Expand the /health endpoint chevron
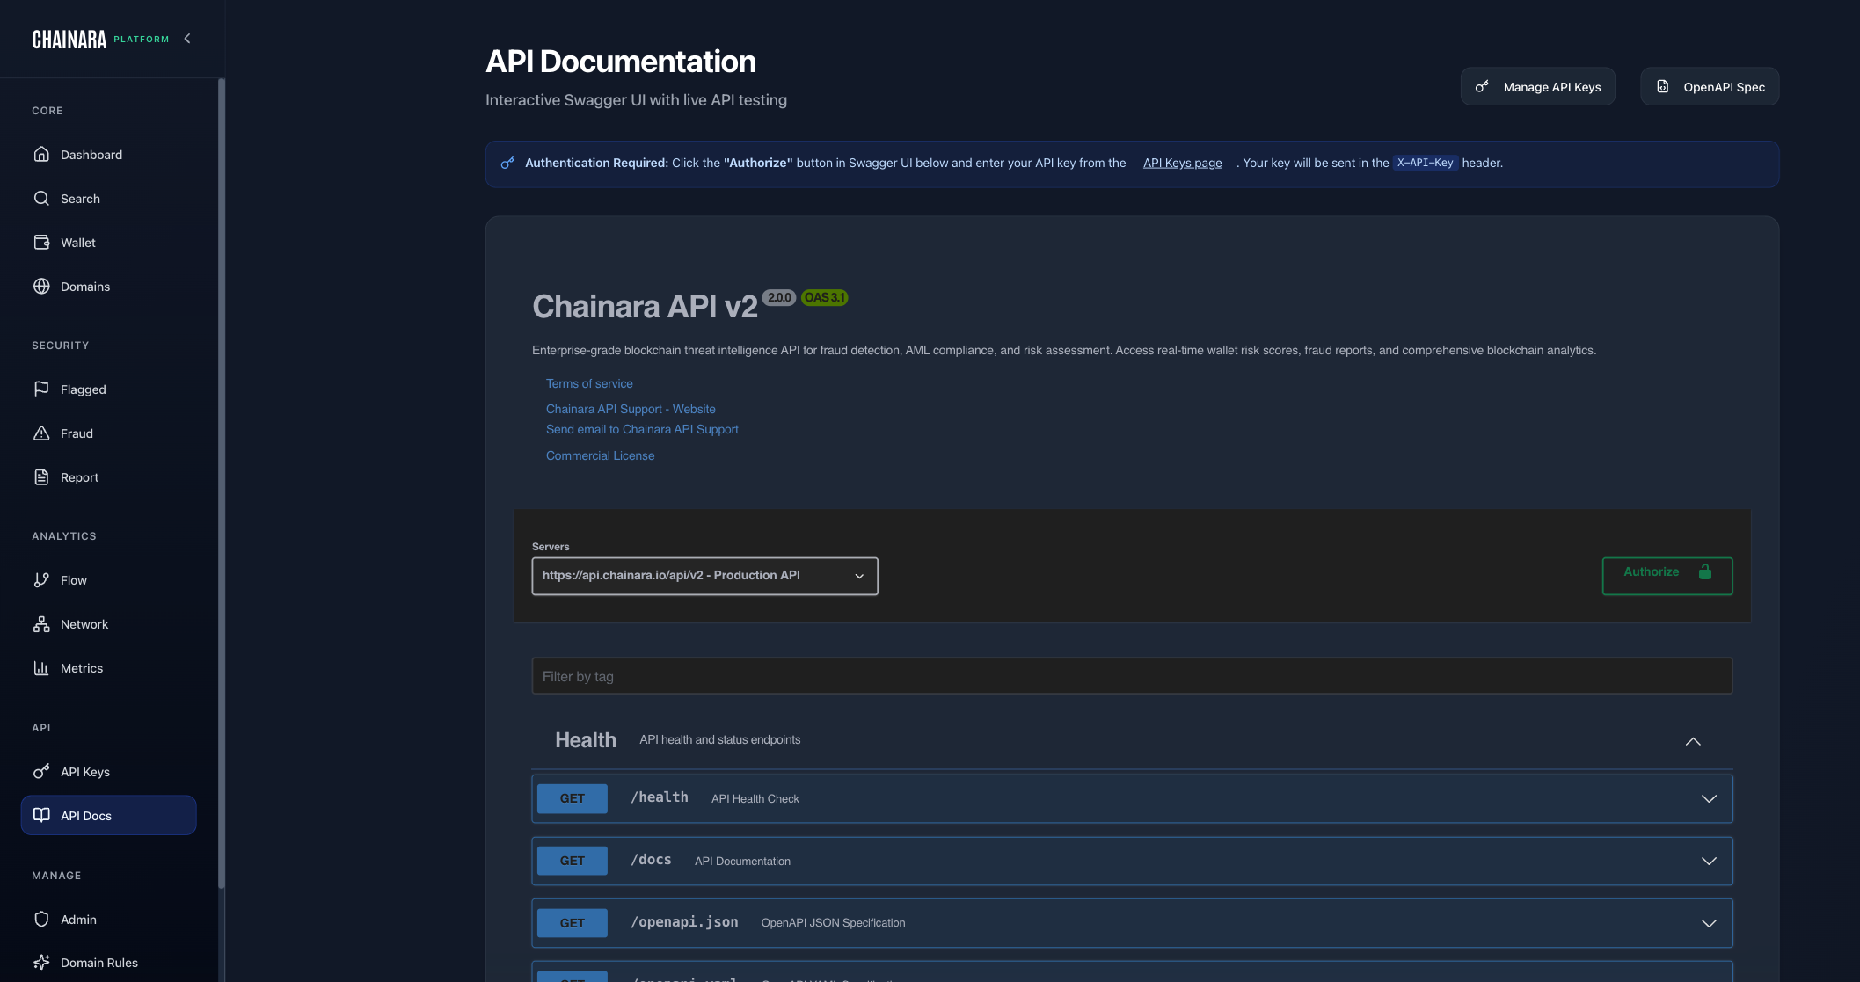The height and width of the screenshot is (982, 1860). coord(1709,798)
